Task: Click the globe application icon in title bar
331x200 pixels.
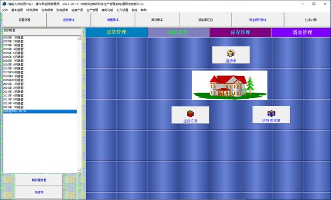Action: pos(4,4)
